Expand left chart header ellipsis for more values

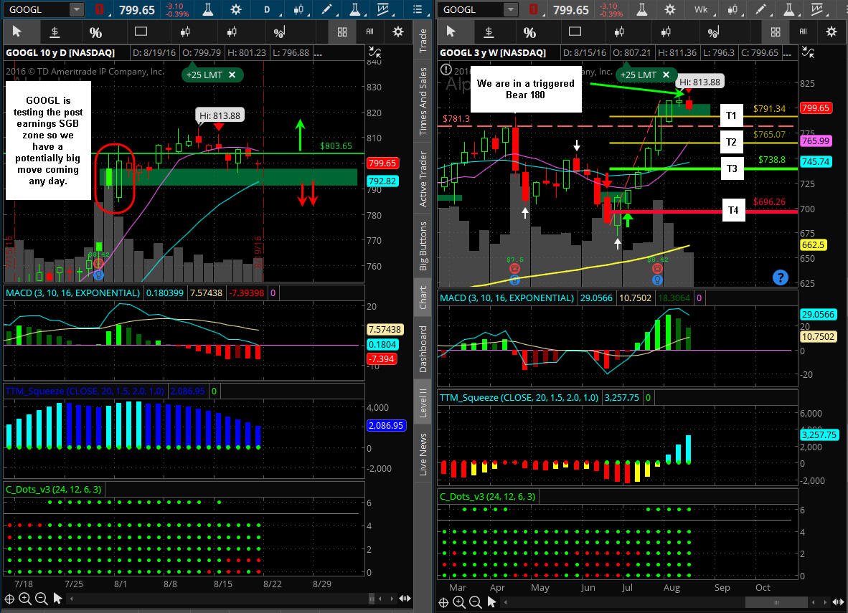point(318,53)
